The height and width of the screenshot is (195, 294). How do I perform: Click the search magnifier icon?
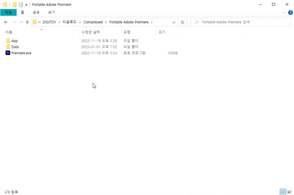[x=197, y=22]
